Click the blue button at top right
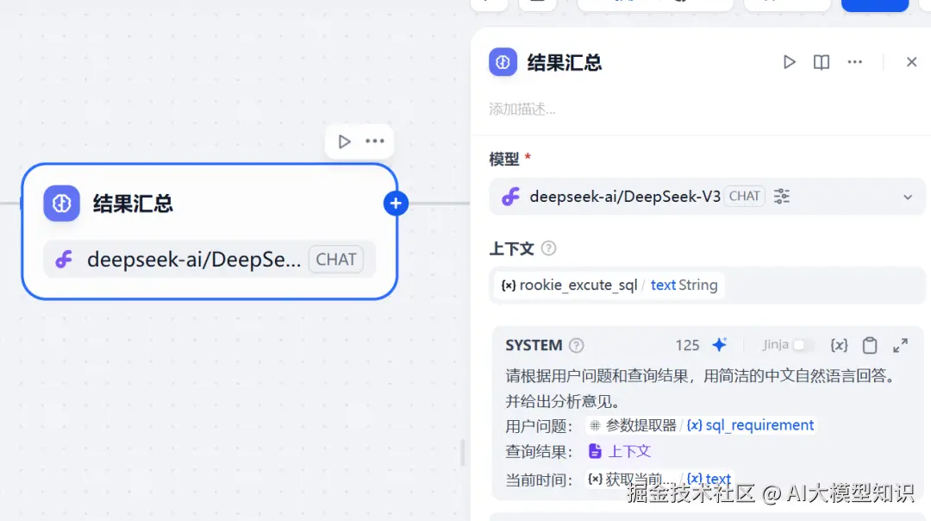This screenshot has height=521, width=931. (x=875, y=5)
